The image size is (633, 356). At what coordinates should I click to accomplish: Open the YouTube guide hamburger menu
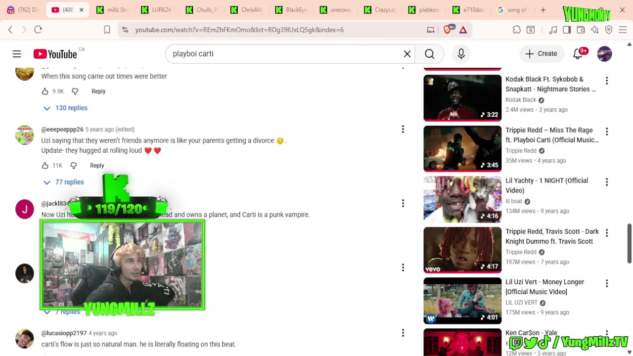(x=17, y=54)
